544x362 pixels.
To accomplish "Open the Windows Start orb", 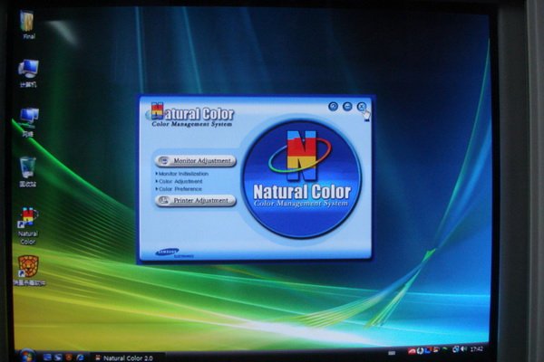I will click(x=26, y=356).
